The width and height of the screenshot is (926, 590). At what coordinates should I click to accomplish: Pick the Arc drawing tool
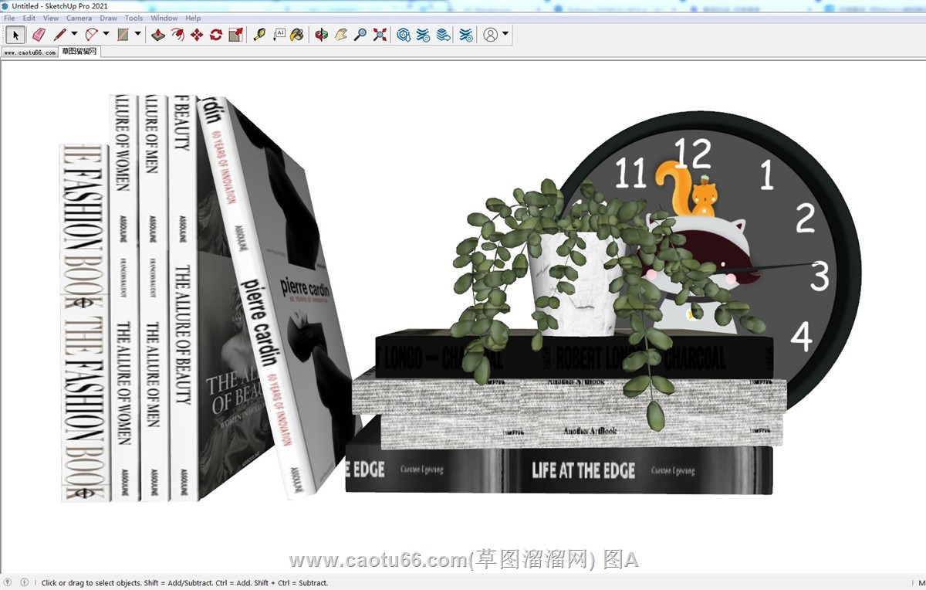pyautogui.click(x=91, y=35)
